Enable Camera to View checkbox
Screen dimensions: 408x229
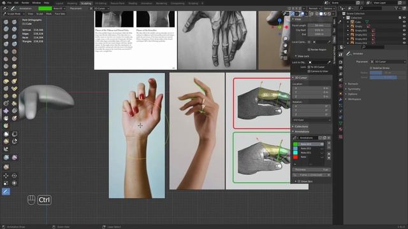click(x=309, y=71)
